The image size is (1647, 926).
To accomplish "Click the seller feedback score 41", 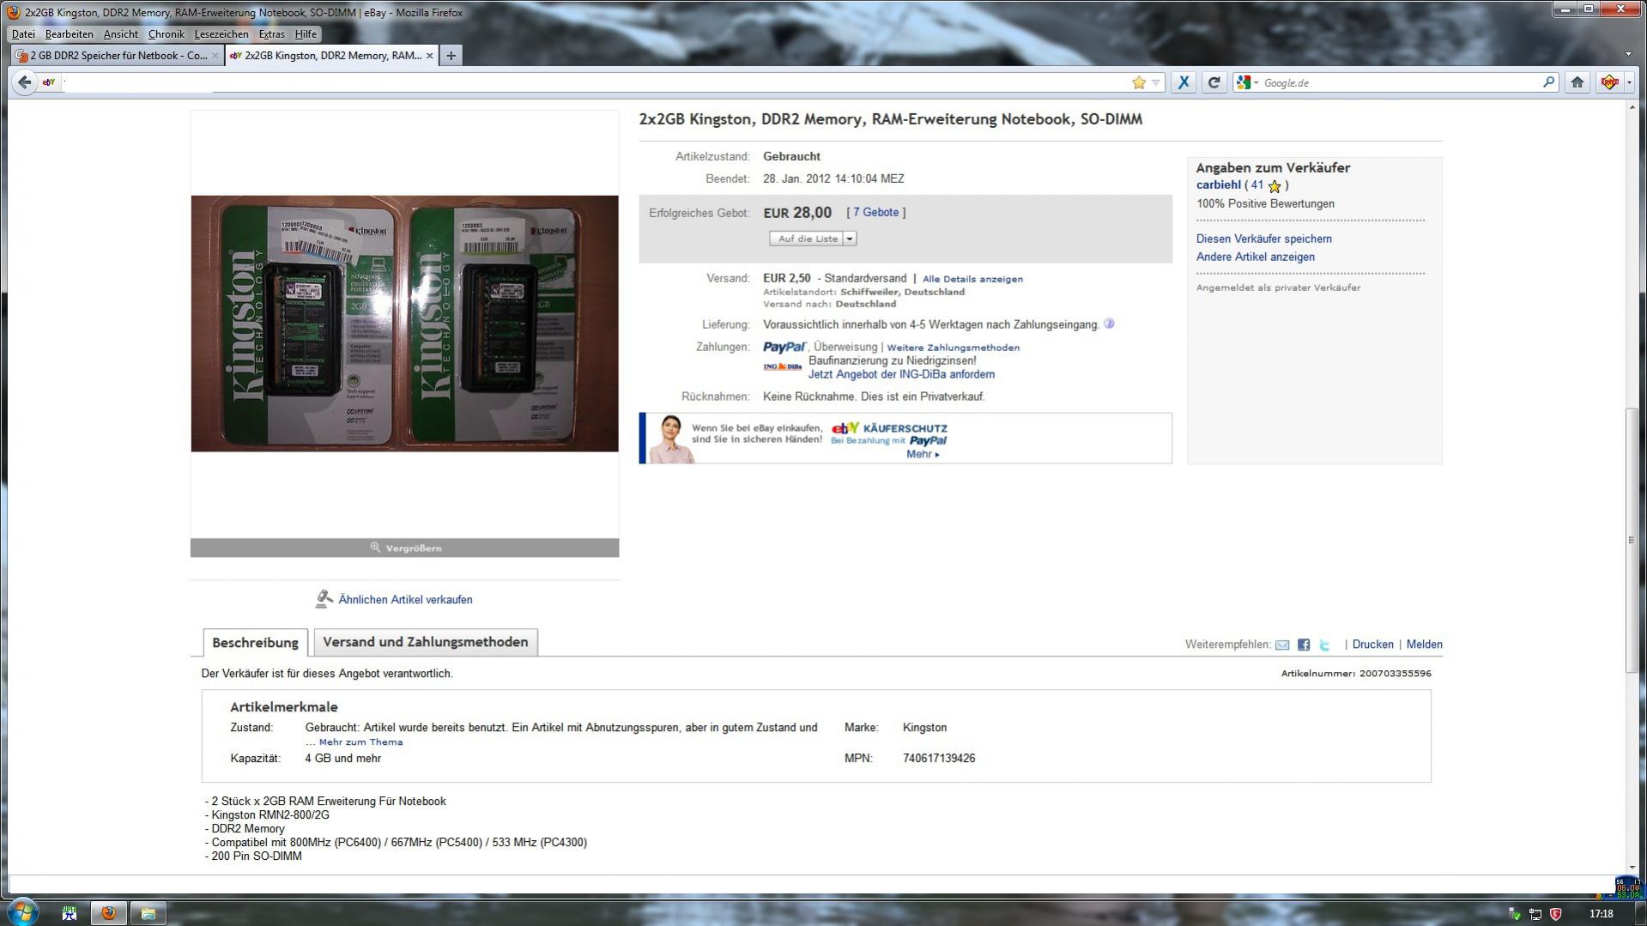I will click(1256, 185).
